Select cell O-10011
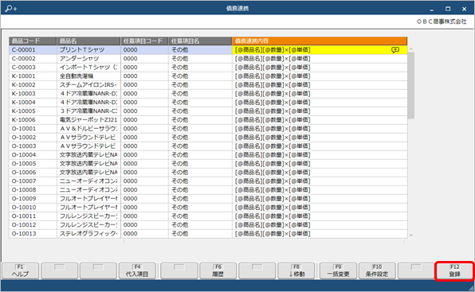This screenshot has width=475, height=292. (x=33, y=216)
